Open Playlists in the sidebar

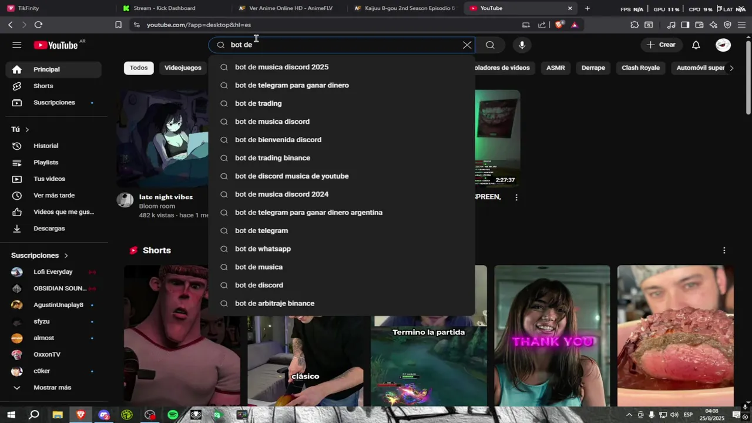point(53,162)
